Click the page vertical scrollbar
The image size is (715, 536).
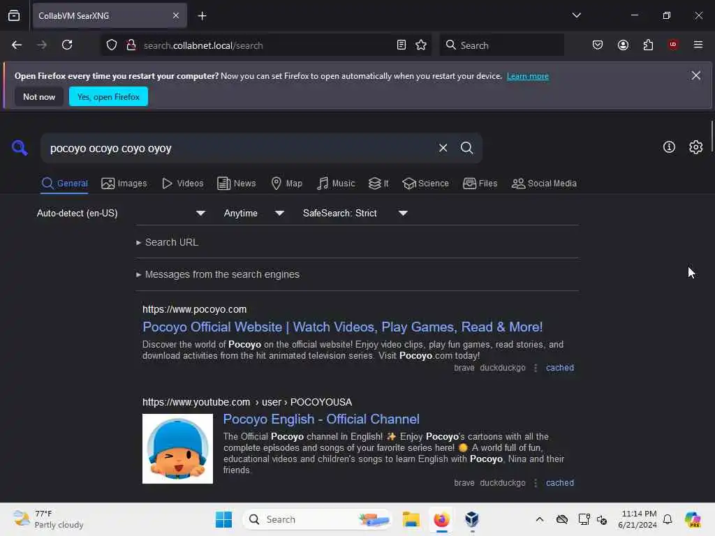pyautogui.click(x=712, y=137)
